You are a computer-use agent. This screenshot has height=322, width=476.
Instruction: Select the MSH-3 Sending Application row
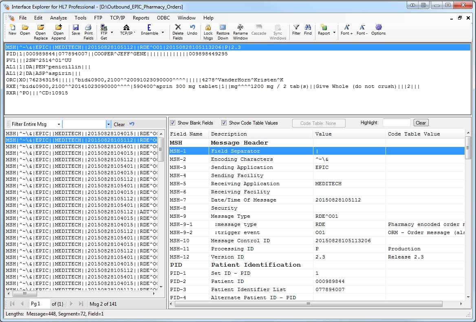(x=317, y=167)
